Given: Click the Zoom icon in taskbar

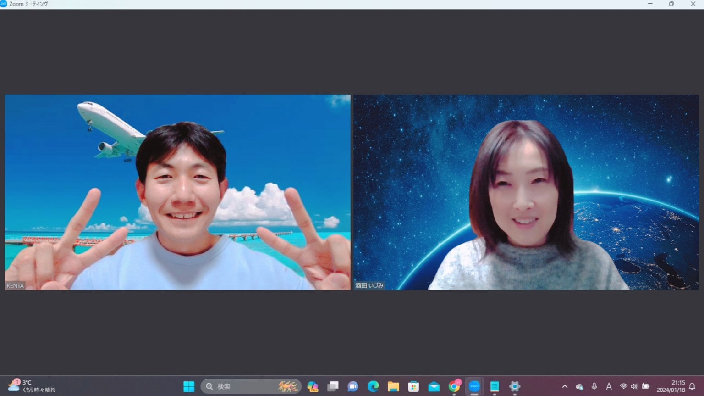Looking at the screenshot, I should [x=474, y=386].
